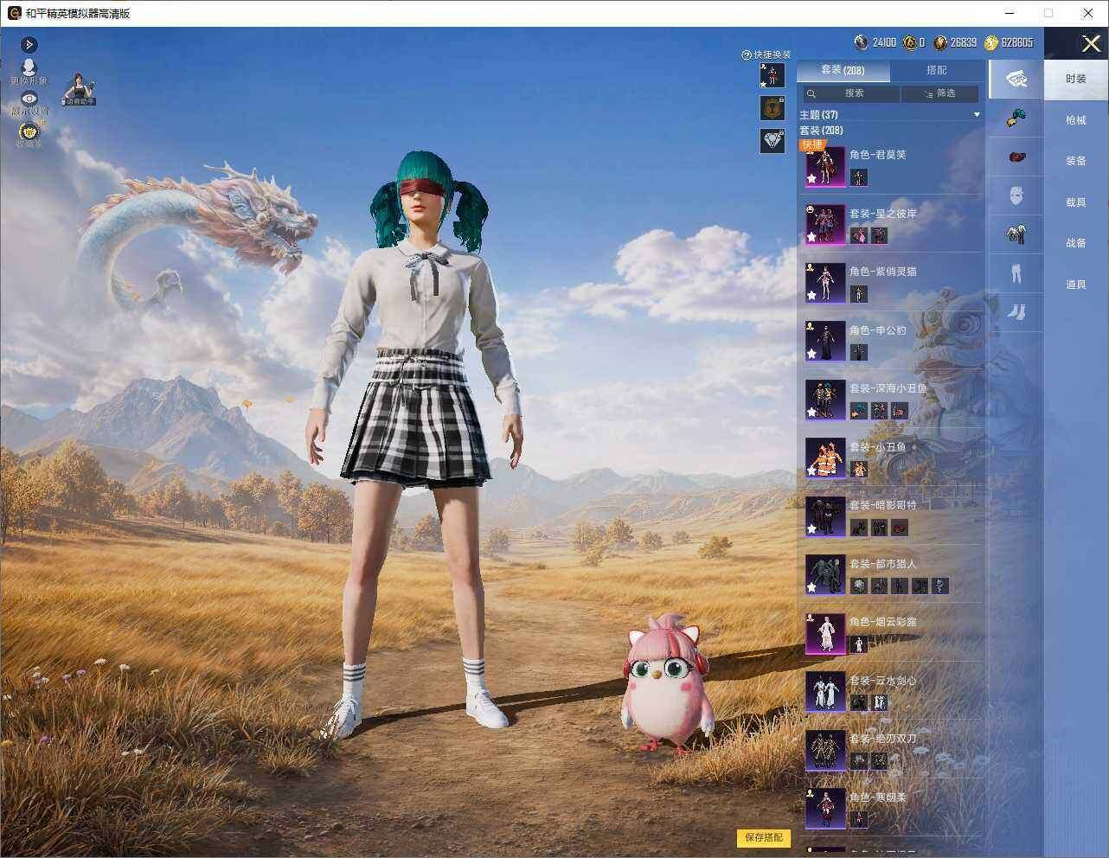Select the 角色-烟云彩鸾 outfit thumbnail
Image resolution: width=1109 pixels, height=858 pixels.
coord(825,633)
